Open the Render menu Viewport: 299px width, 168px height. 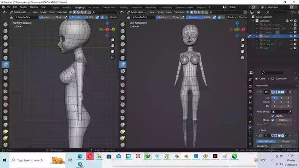(x=23, y=7)
